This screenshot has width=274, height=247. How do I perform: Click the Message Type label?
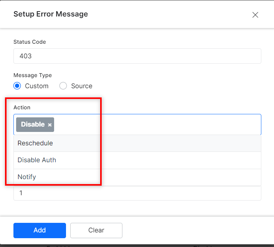[33, 75]
